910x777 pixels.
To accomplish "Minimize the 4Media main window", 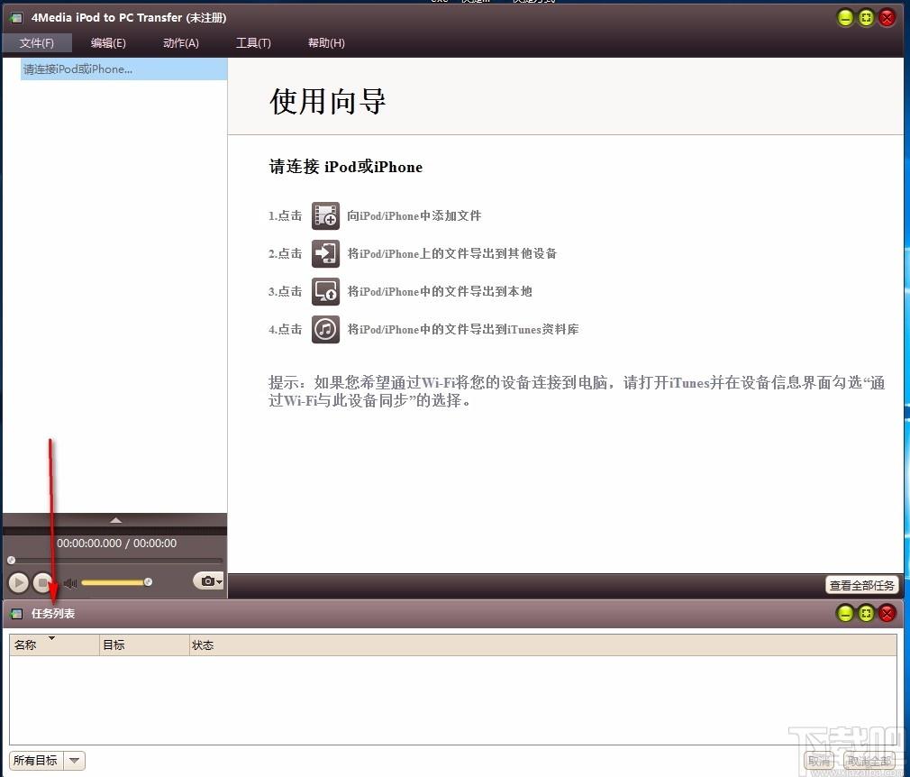I will coord(846,18).
